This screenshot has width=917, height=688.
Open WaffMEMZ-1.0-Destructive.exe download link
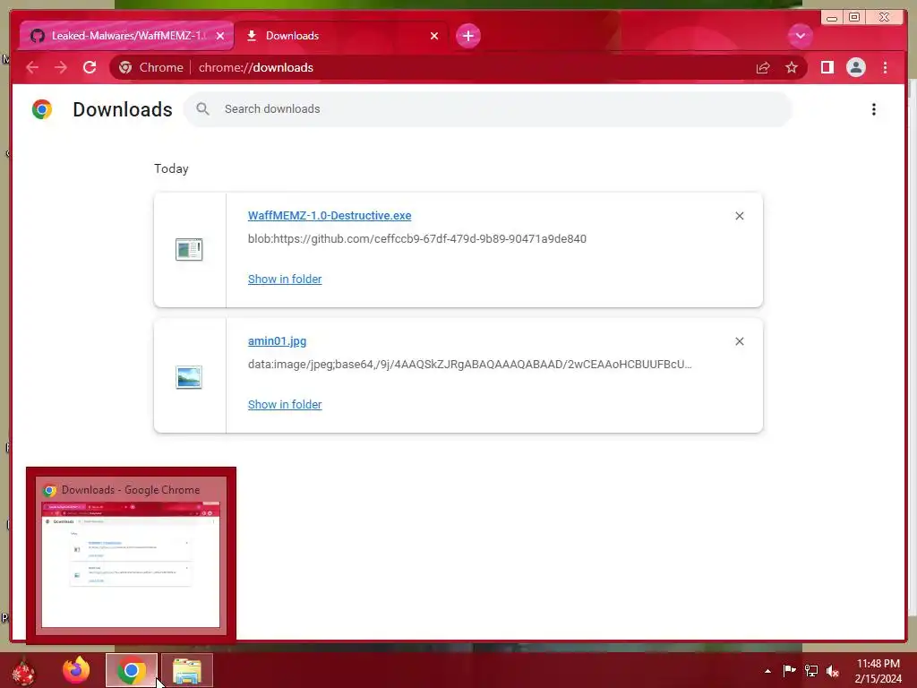click(330, 215)
